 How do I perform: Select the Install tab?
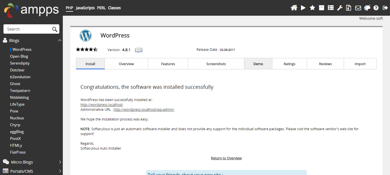point(91,64)
